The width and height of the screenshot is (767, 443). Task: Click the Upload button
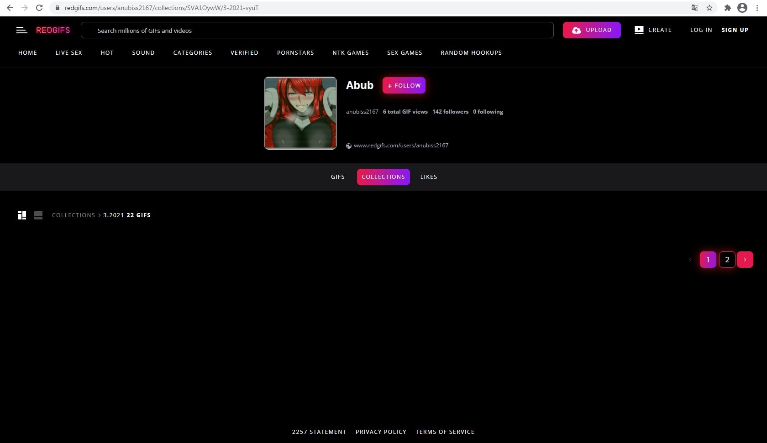[x=591, y=30]
